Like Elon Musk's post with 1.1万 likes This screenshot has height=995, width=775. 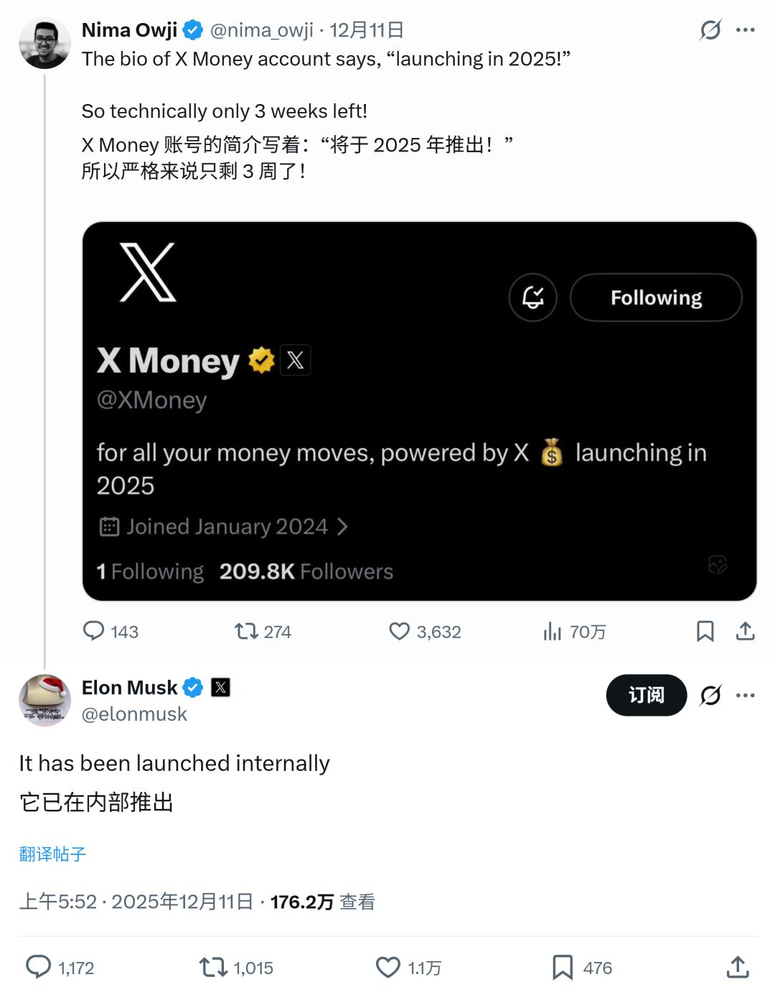pyautogui.click(x=388, y=967)
